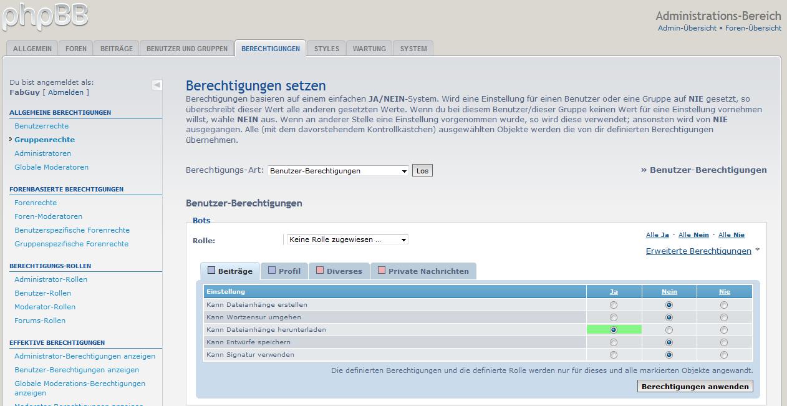Click the Admin-Übersicht link
Viewport: 787px width, 406px height.
click(x=687, y=28)
